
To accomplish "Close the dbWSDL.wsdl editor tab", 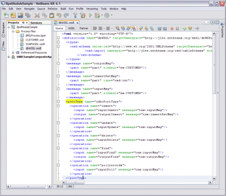I will 77,23.
